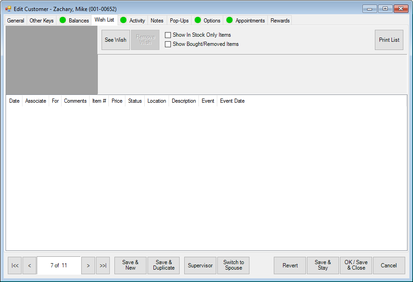413x282 pixels.
Task: Click the record position field
Action: click(58, 265)
